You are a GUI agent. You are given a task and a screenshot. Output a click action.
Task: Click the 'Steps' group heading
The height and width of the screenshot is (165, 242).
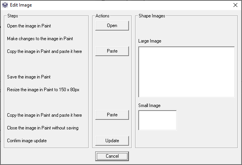pyautogui.click(x=13, y=16)
